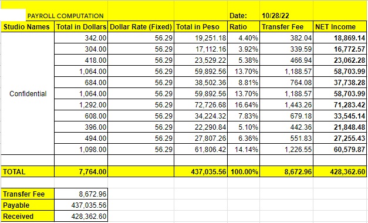This screenshot has width=368, height=223.
Task: Select the net income 71,283.42
Action: pos(340,104)
